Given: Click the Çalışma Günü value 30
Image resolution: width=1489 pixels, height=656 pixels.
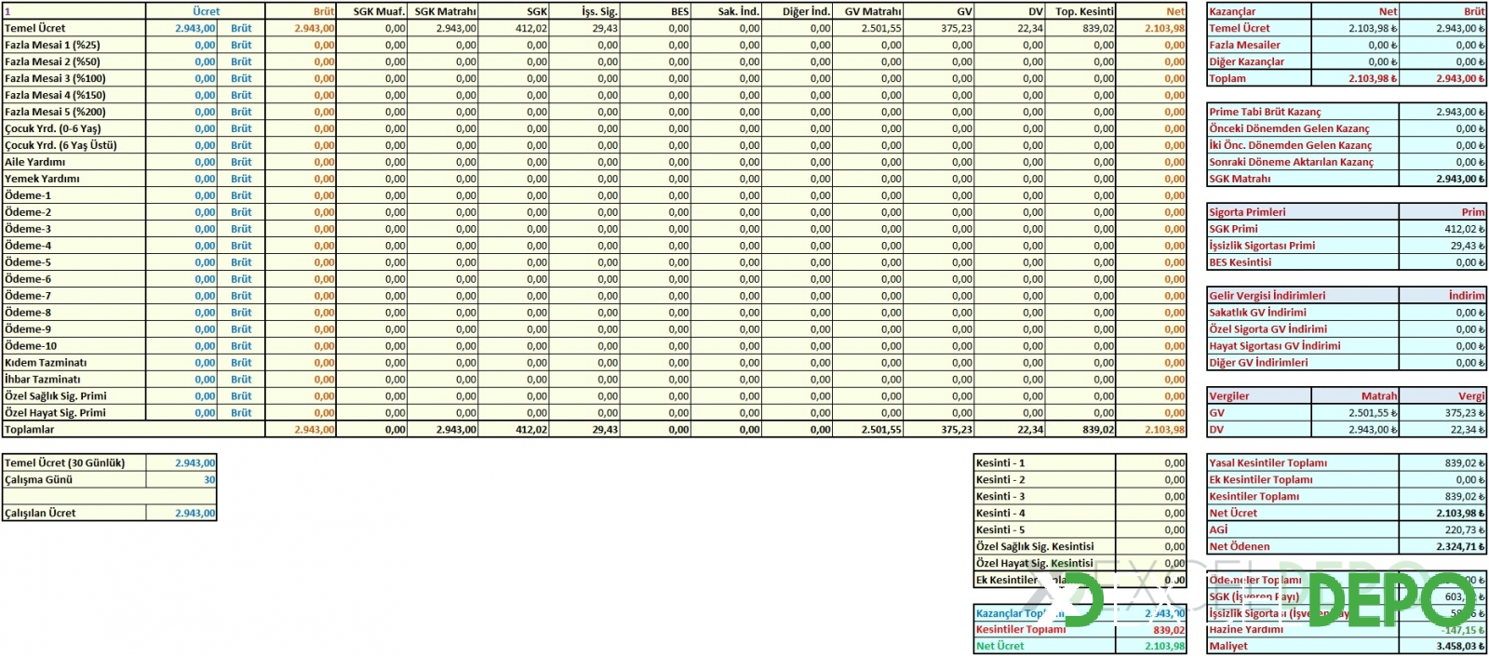Looking at the screenshot, I should coord(181,480).
